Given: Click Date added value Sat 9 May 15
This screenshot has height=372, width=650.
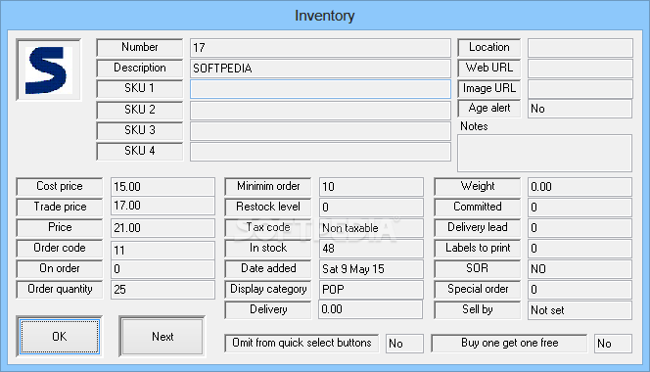Looking at the screenshot, I should [x=371, y=269].
